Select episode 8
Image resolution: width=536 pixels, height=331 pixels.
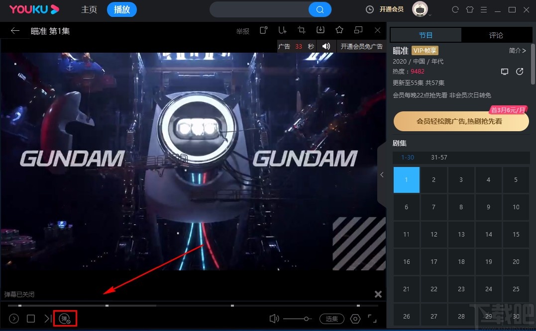point(461,207)
